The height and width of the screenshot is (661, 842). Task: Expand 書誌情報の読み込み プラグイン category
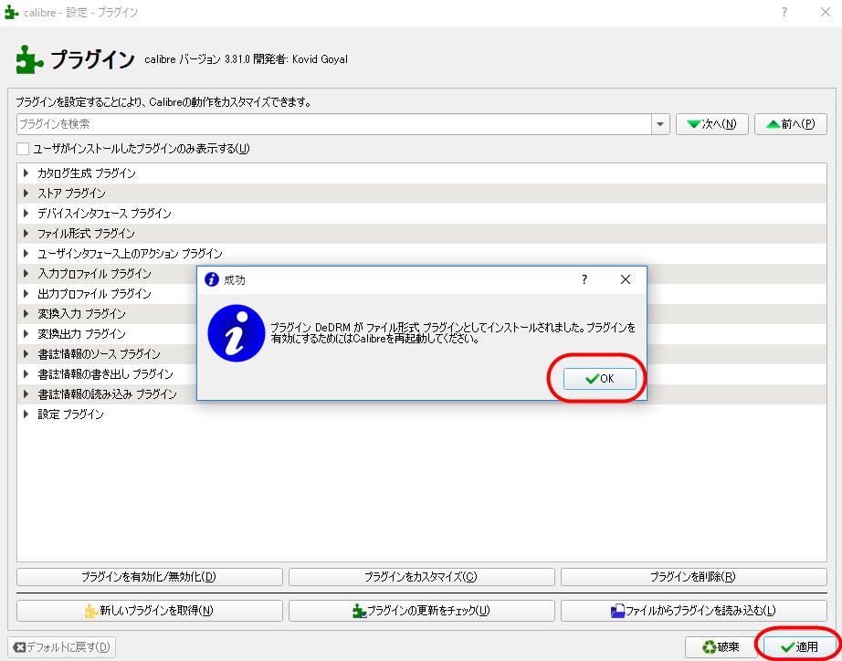26,394
